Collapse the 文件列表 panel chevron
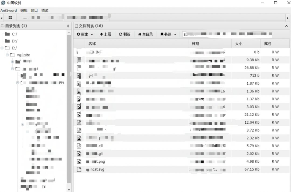 pos(286,26)
